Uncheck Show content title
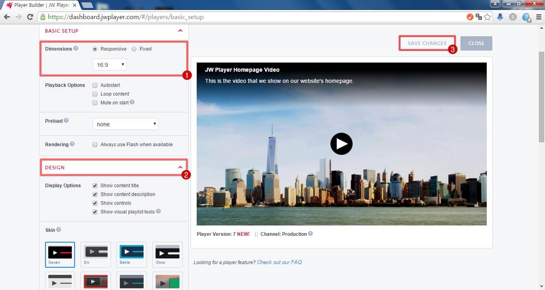 pyautogui.click(x=95, y=186)
